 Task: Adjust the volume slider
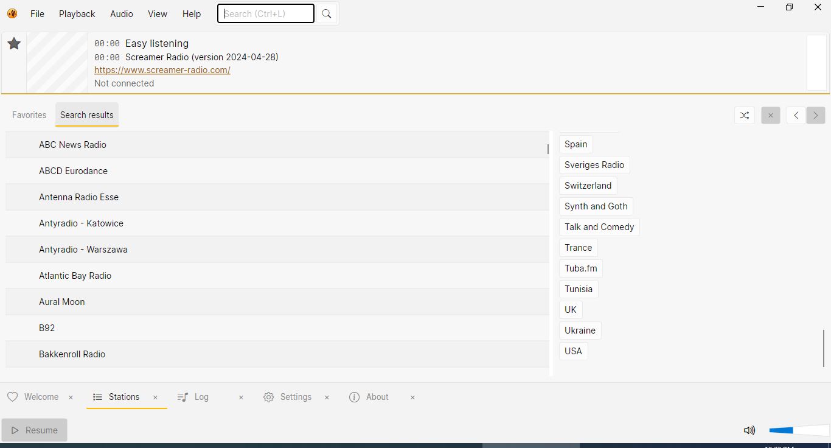(x=799, y=430)
